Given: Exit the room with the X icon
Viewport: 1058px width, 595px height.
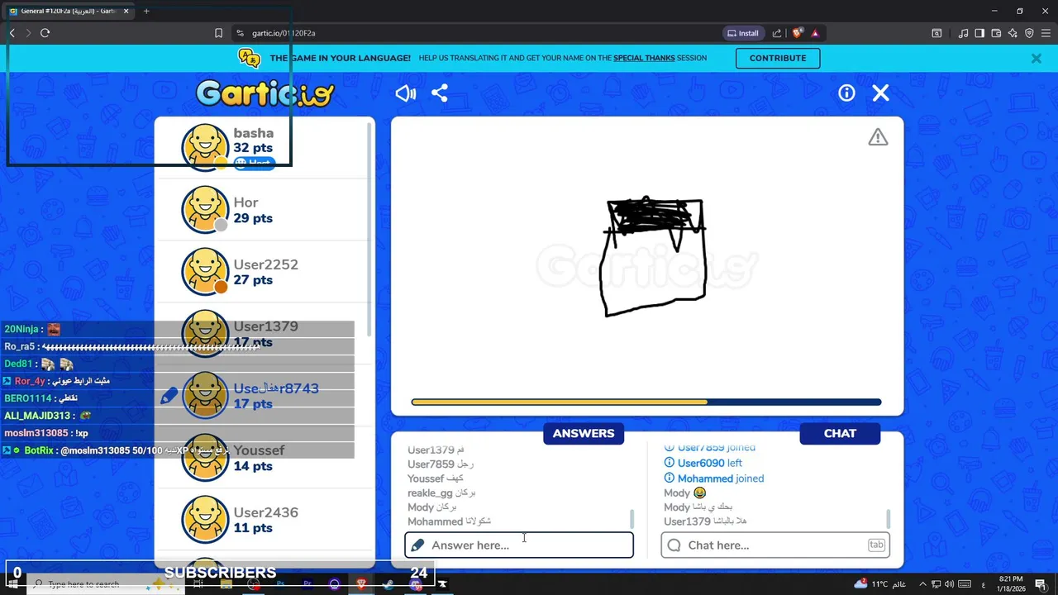Looking at the screenshot, I should pyautogui.click(x=881, y=93).
